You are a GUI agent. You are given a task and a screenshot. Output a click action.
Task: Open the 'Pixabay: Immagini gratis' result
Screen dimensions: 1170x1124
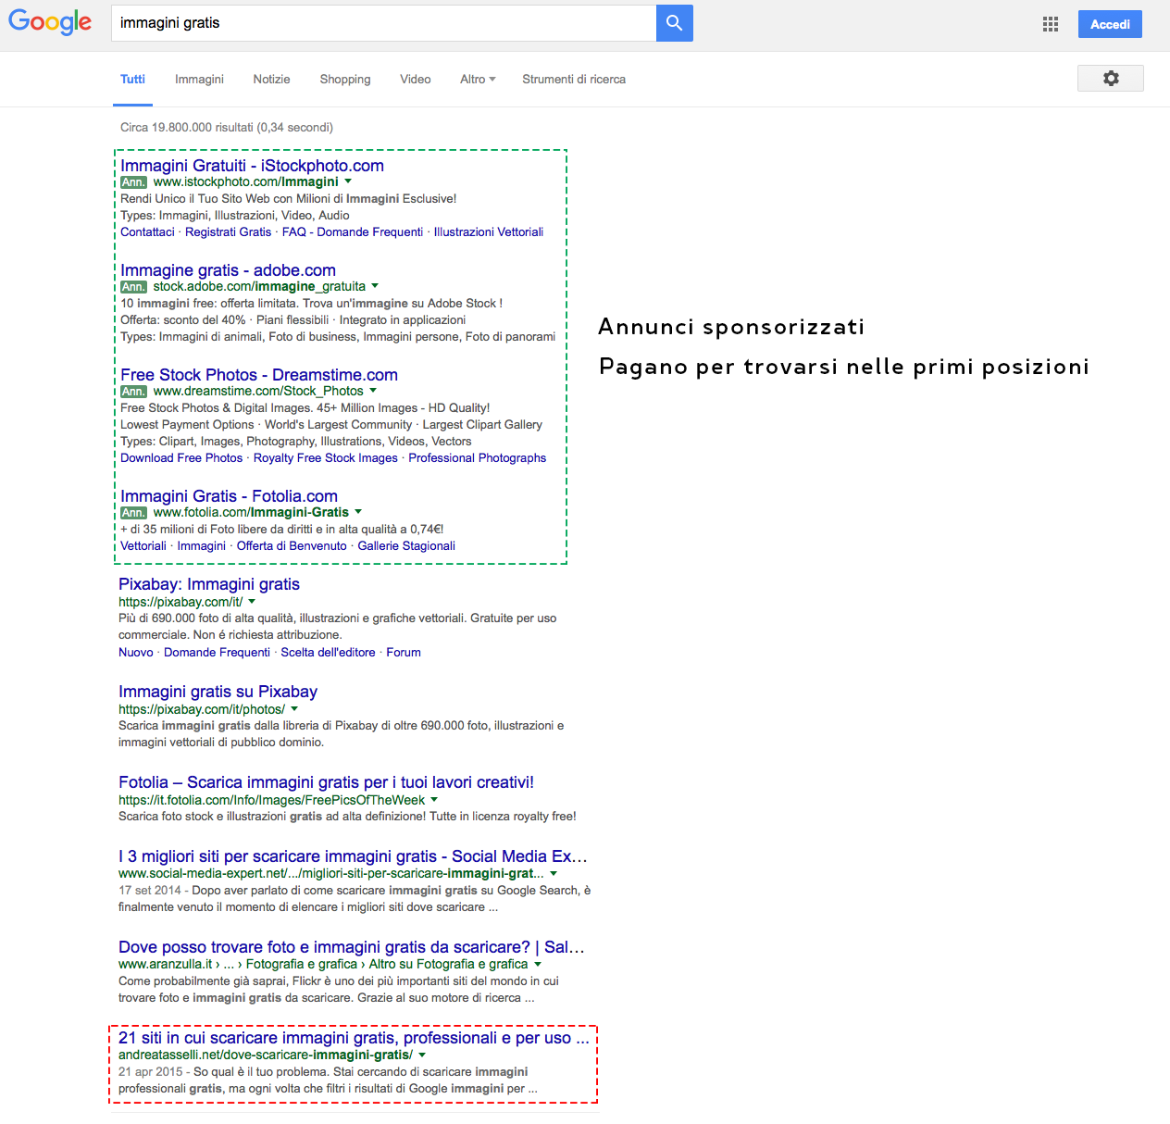(x=209, y=584)
